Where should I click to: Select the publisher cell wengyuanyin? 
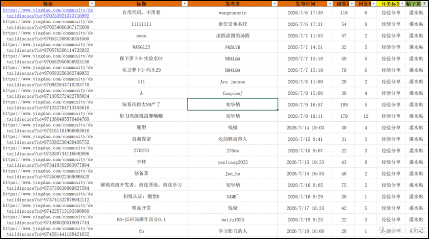(232, 13)
